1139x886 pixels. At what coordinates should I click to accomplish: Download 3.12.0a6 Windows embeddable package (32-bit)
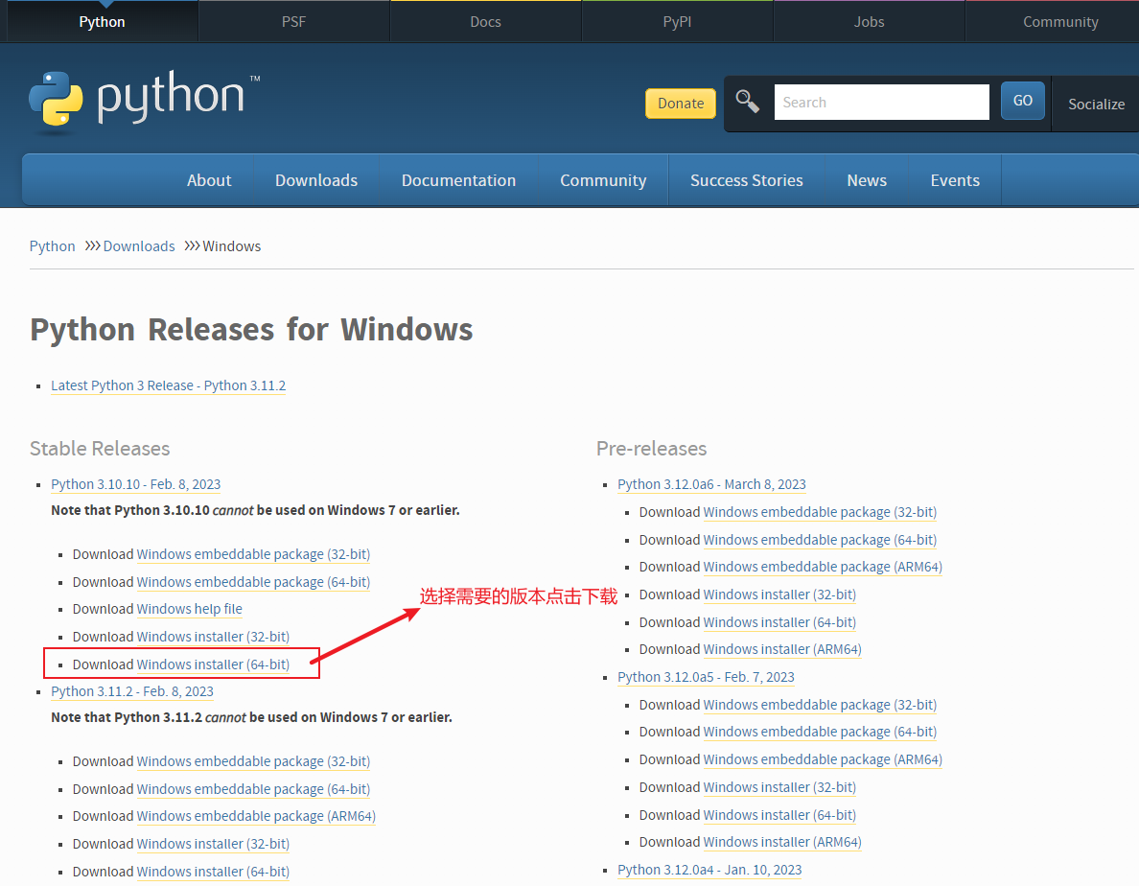(820, 512)
